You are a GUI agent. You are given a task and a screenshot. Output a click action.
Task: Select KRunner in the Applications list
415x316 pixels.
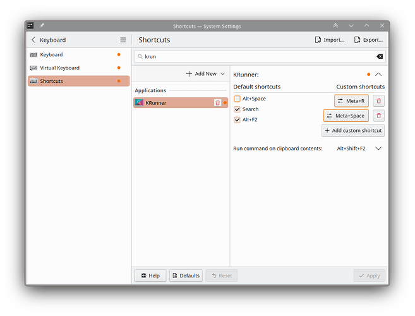[181, 103]
